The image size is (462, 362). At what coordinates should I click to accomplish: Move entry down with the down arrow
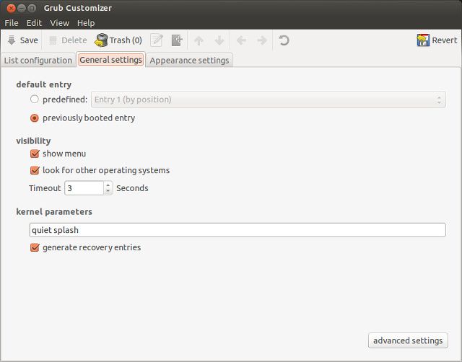pos(219,40)
